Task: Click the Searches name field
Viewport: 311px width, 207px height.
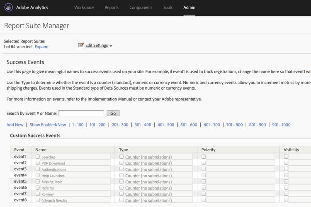Action: 75,157
